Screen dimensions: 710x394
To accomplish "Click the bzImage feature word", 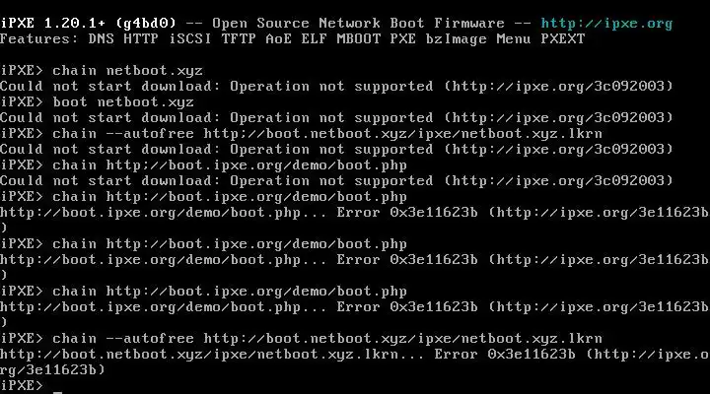I will (456, 39).
